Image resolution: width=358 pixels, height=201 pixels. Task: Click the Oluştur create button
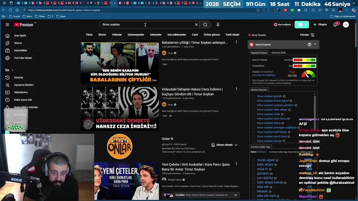320,25
